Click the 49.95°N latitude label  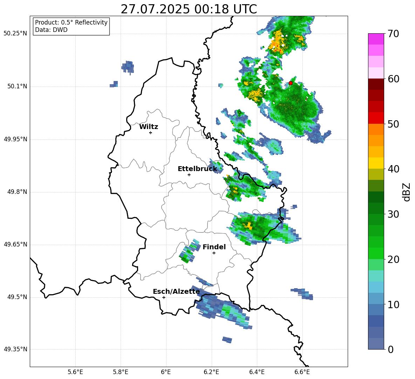[x=15, y=139]
